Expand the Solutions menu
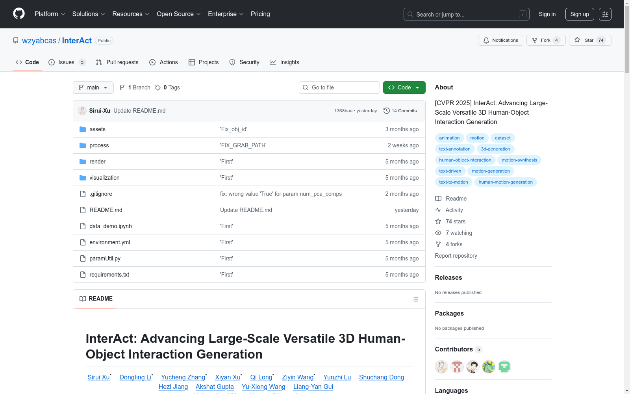630x394 pixels. [x=89, y=14]
